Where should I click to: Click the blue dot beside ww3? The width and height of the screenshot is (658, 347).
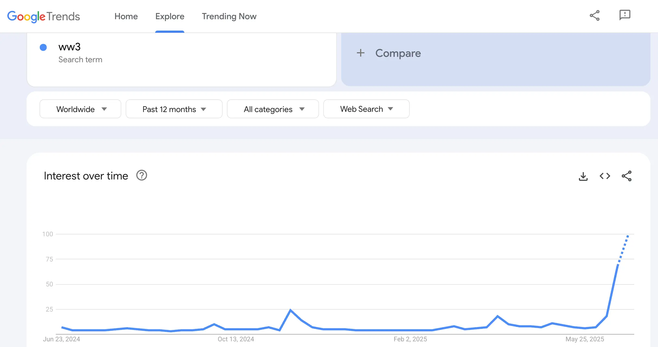43,47
